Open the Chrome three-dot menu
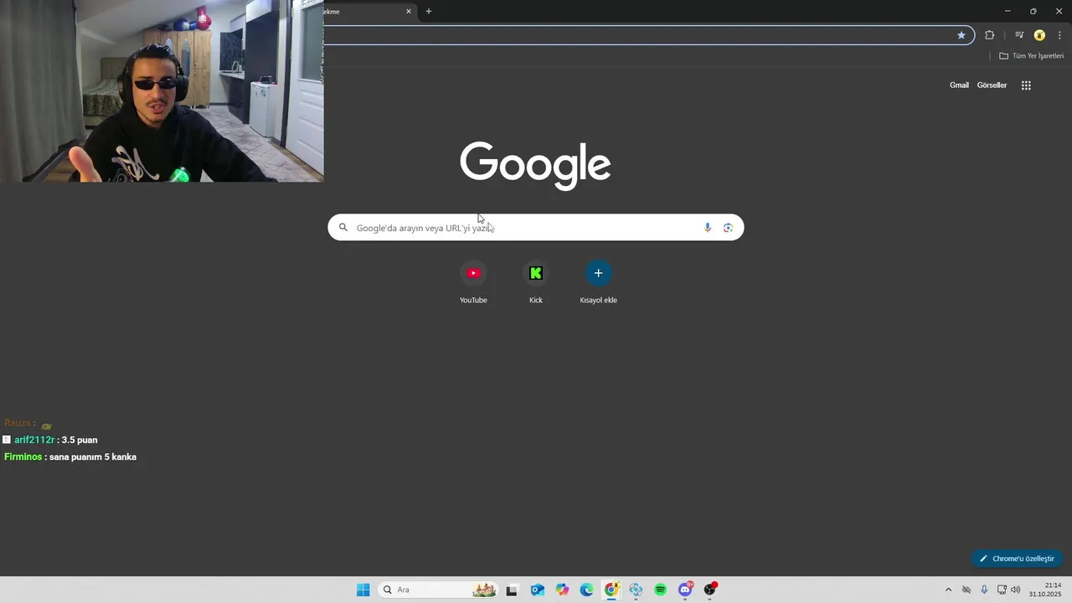Image resolution: width=1072 pixels, height=603 pixels. click(1059, 35)
